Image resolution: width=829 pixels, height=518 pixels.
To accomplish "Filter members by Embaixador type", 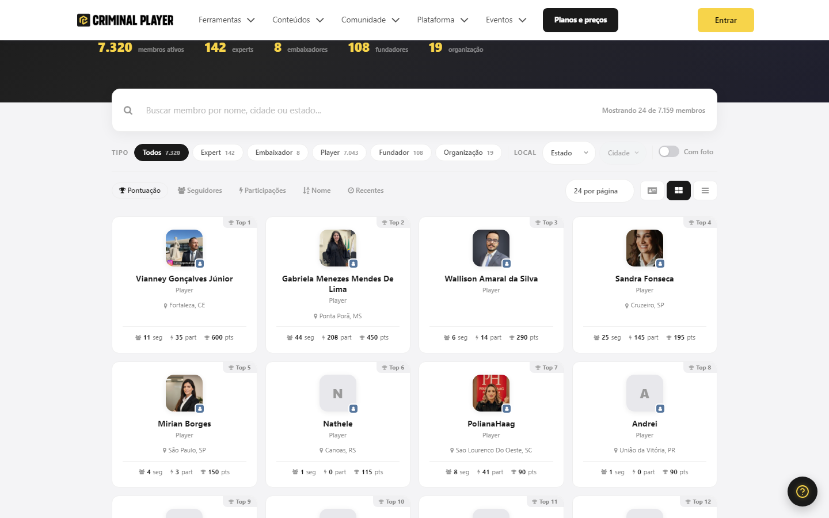I will 277,153.
